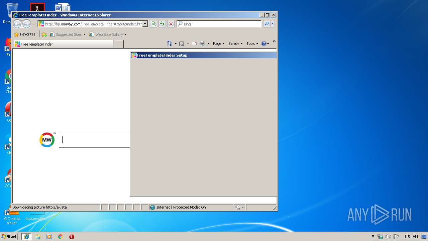Click the Print icon

pos(202,44)
